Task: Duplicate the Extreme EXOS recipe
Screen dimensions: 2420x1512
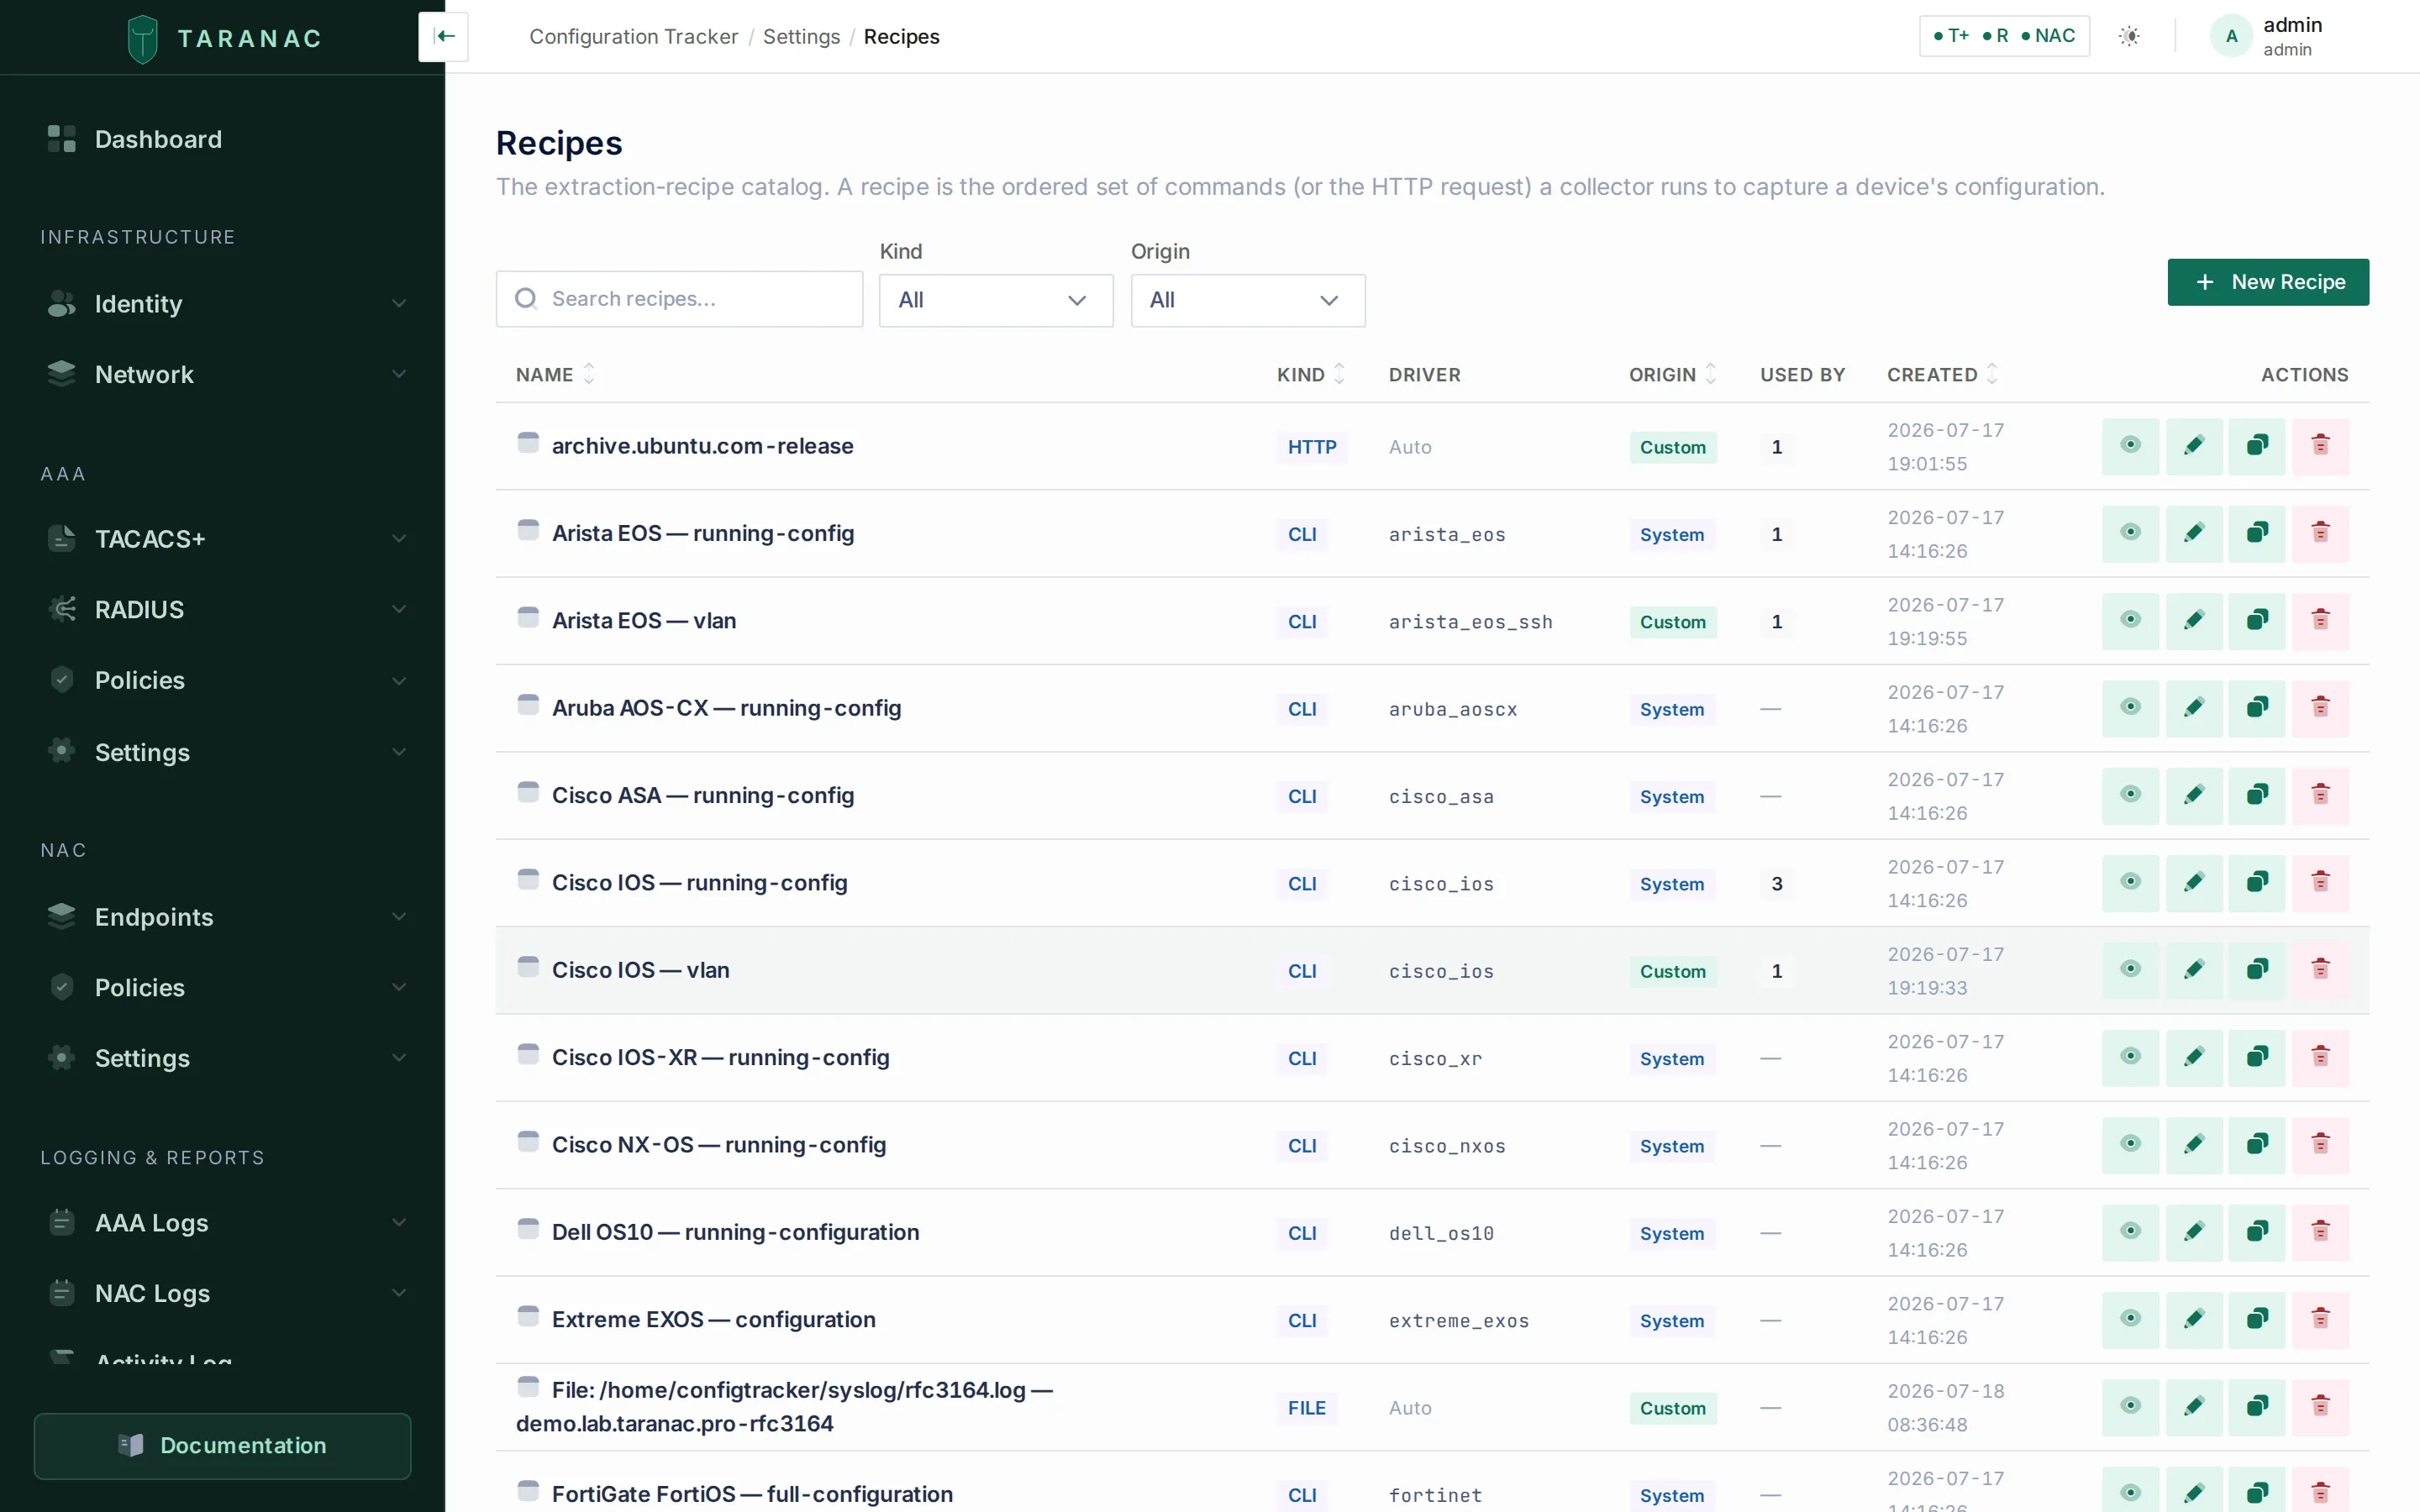Action: [x=2257, y=1320]
